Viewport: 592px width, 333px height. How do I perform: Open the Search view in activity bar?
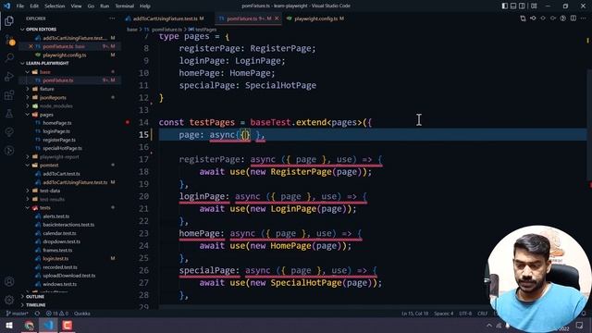click(9, 57)
